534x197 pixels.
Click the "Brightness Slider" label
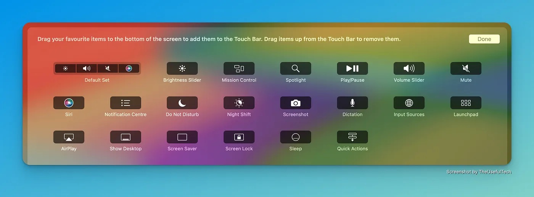pyautogui.click(x=182, y=80)
